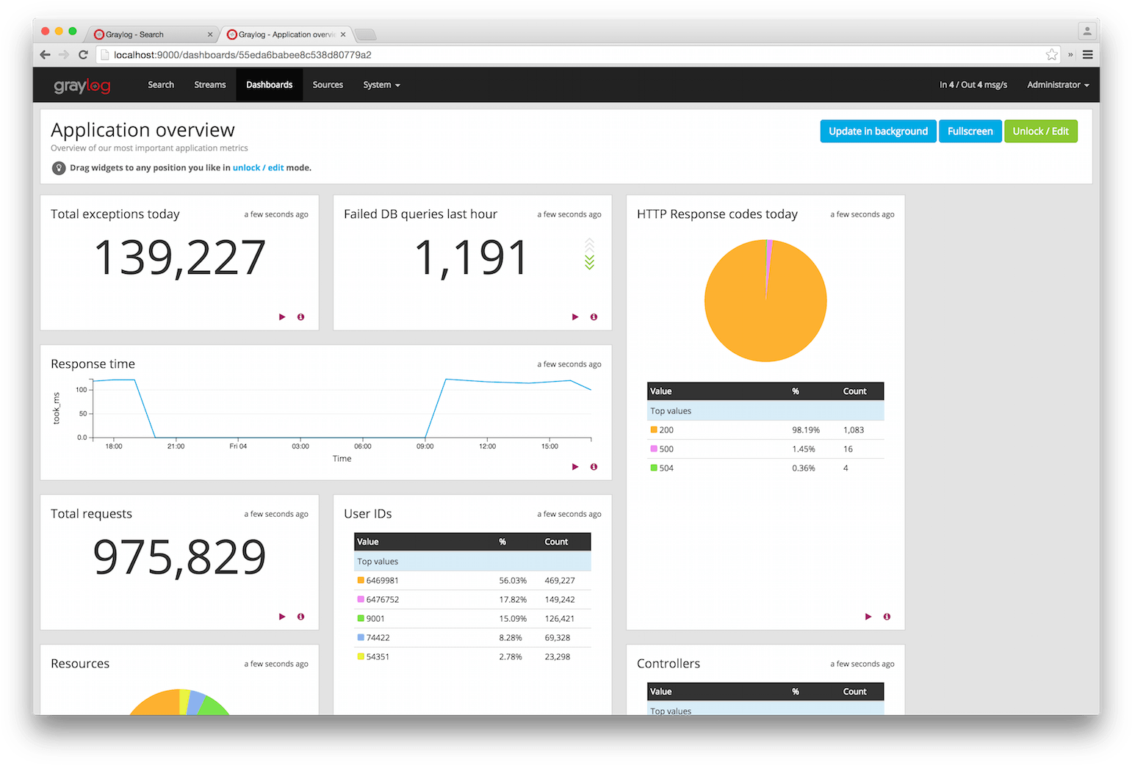Click the In 4 / Out 4 msg/s throughput
Screen dimensions: 1132x765
[x=973, y=85]
